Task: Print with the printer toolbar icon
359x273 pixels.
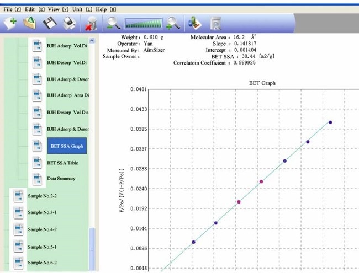Action: (x=69, y=23)
